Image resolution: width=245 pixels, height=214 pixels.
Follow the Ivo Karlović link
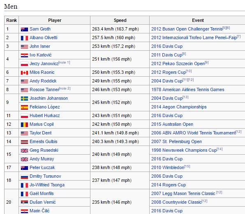(x=41, y=55)
